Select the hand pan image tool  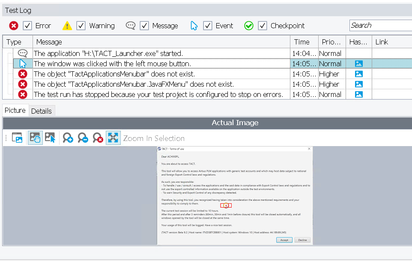pyautogui.click(x=35, y=138)
